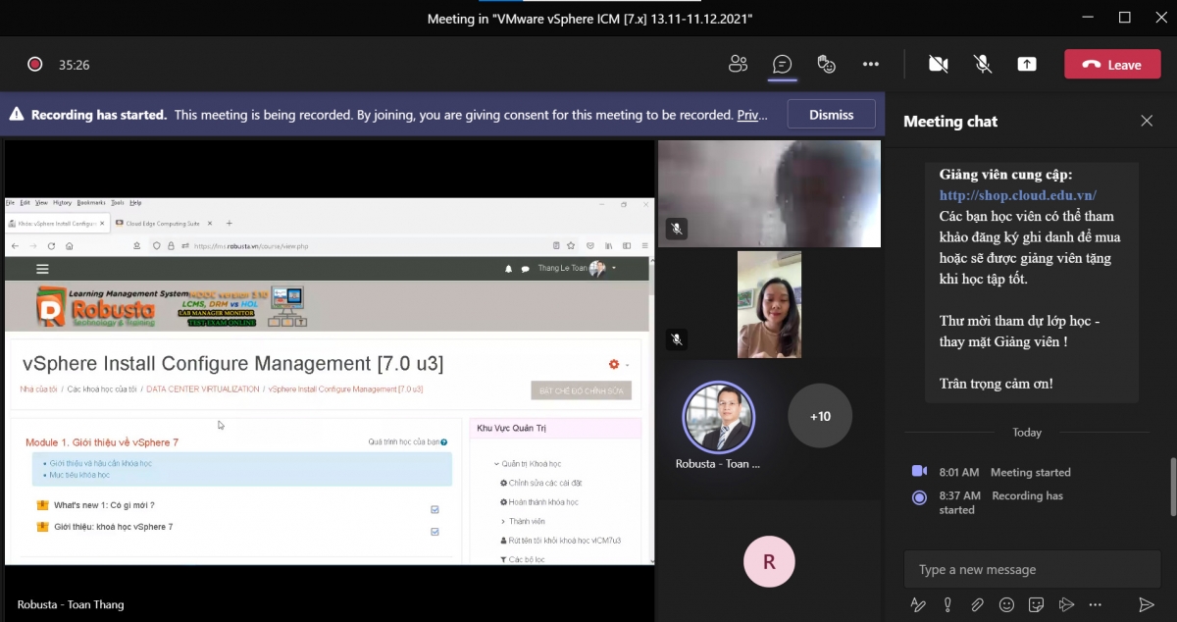
Task: Click the Meeting started camera icon
Action: [919, 472]
